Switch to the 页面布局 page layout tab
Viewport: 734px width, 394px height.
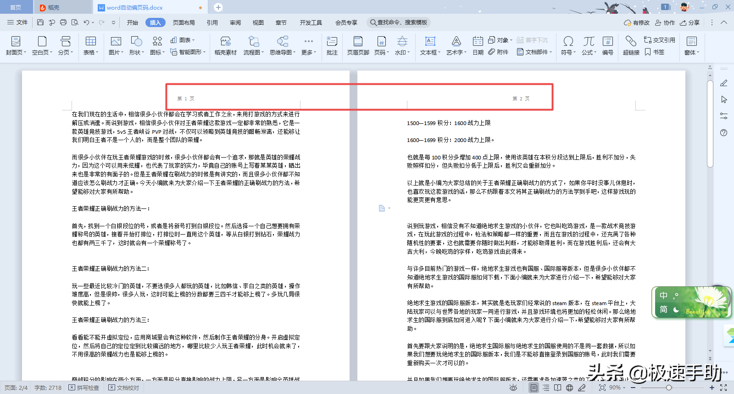[x=184, y=22]
